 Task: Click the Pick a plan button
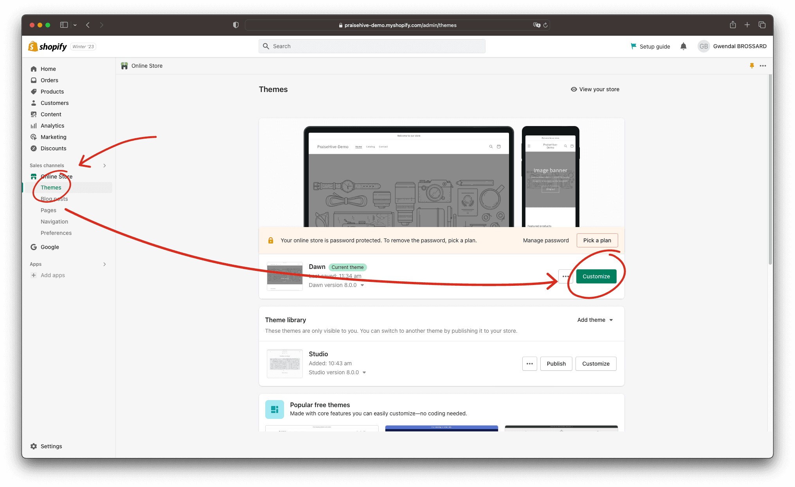pos(597,240)
